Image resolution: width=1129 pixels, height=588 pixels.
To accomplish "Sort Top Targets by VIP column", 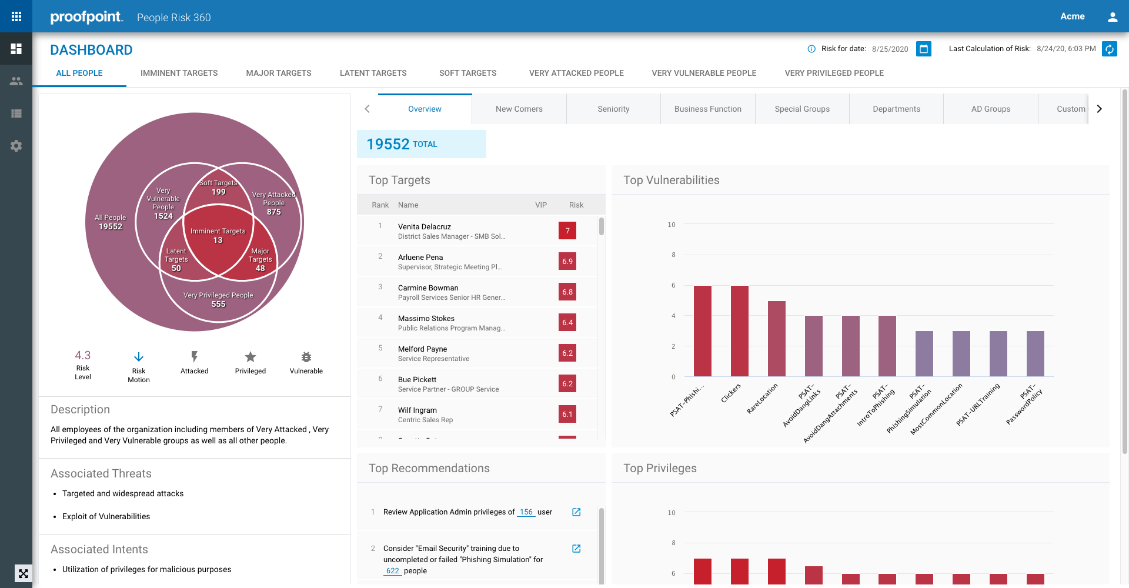I will [x=541, y=205].
